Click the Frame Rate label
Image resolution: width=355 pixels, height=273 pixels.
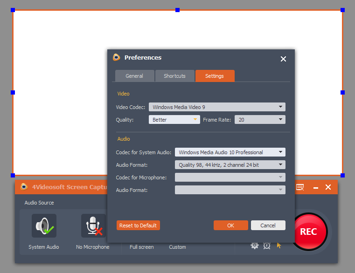click(217, 120)
